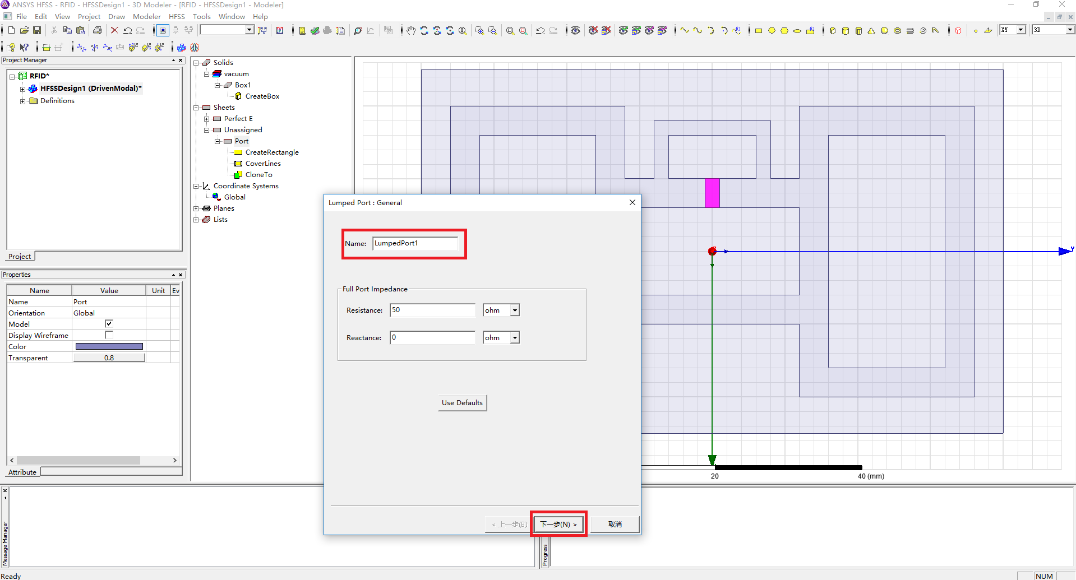Open the File menu

pos(22,17)
